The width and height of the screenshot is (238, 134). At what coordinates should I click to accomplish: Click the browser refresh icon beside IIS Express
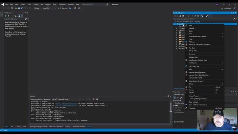point(70,8)
